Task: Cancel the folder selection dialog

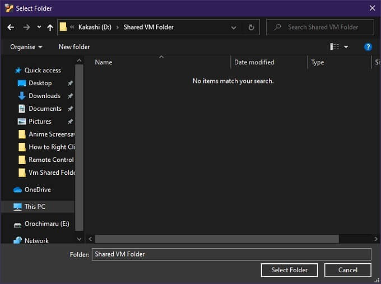Action: point(348,270)
